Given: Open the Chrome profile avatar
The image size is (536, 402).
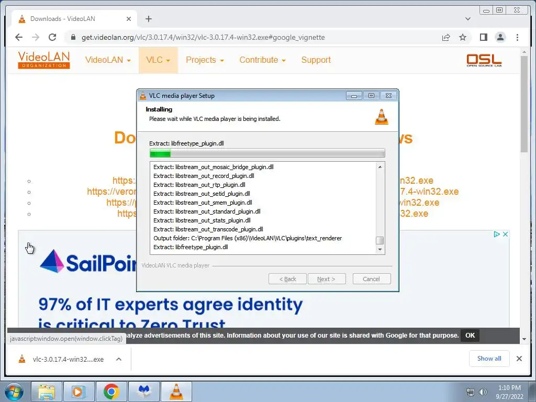Looking at the screenshot, I should point(500,37).
